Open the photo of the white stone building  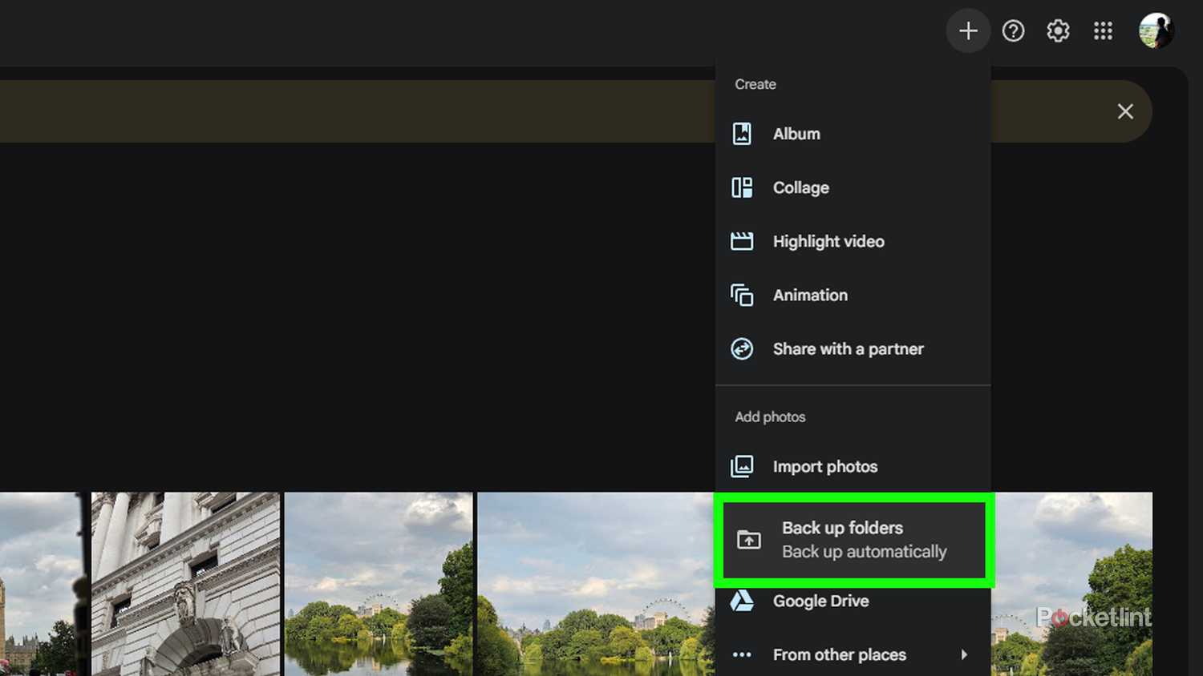(186, 584)
